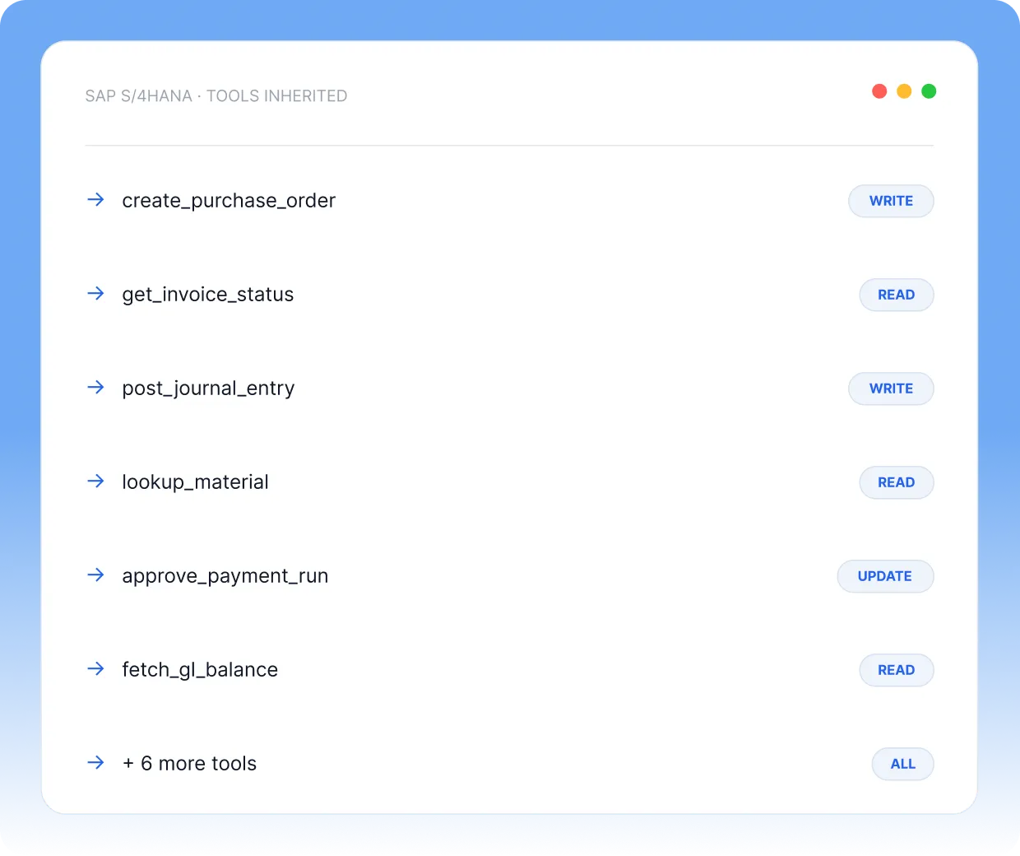The height and width of the screenshot is (856, 1020).
Task: Click the READ badge for lookup_material
Action: pos(897,482)
